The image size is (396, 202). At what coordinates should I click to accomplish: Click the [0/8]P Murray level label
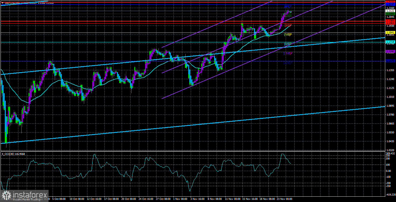[x=288, y=44]
